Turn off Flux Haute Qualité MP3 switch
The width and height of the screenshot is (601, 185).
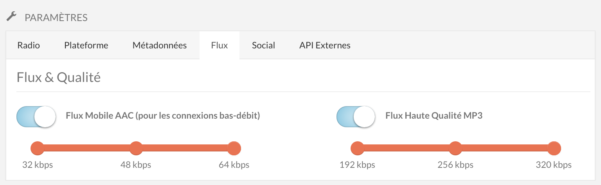coord(356,116)
